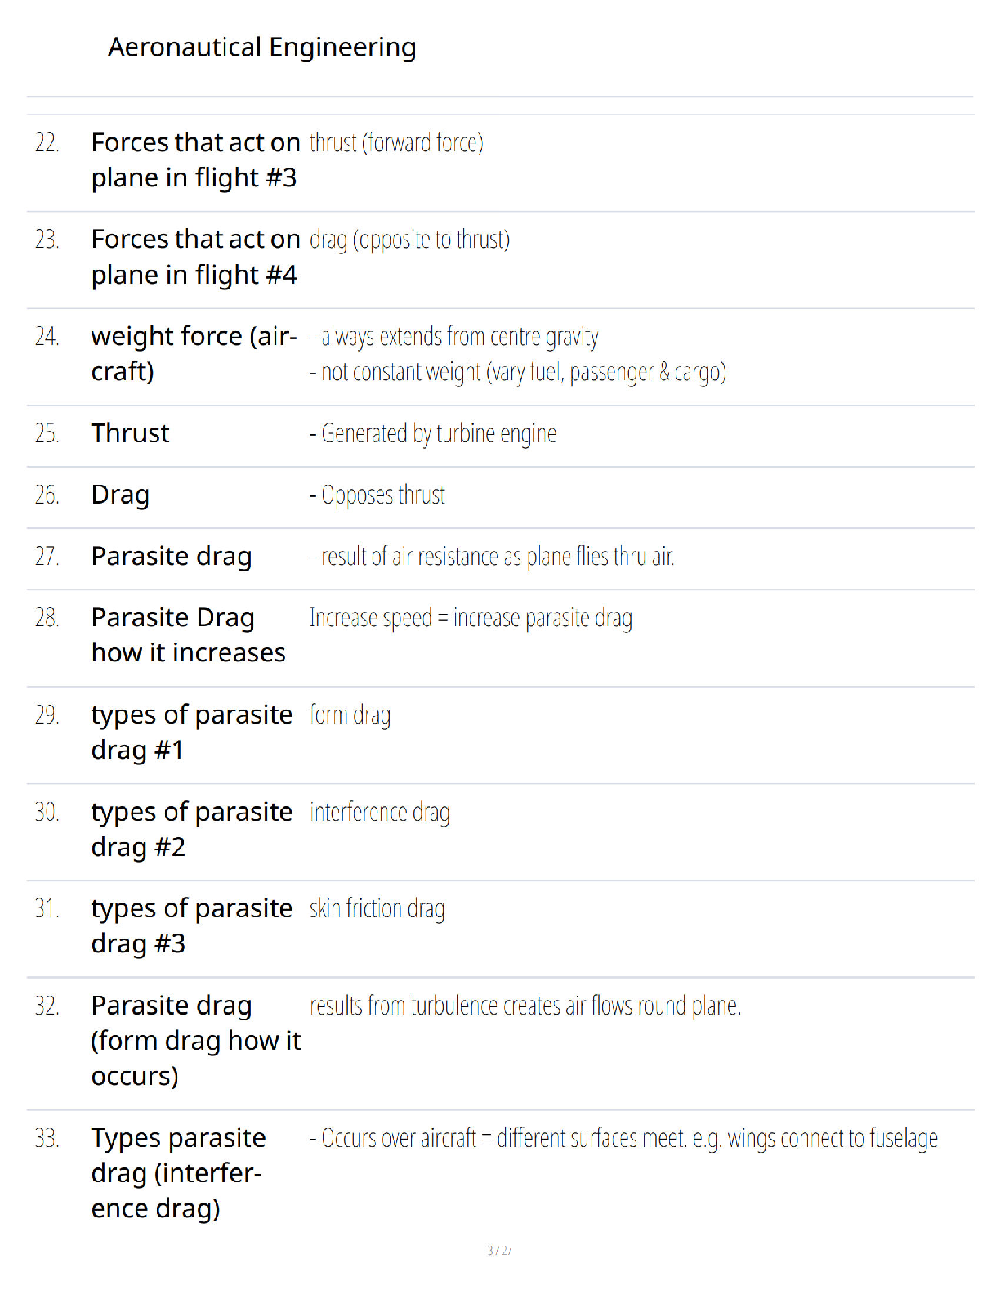1000x1295 pixels.
Task: Select term 'Forces that act on plane in flight #4'
Action: [195, 257]
